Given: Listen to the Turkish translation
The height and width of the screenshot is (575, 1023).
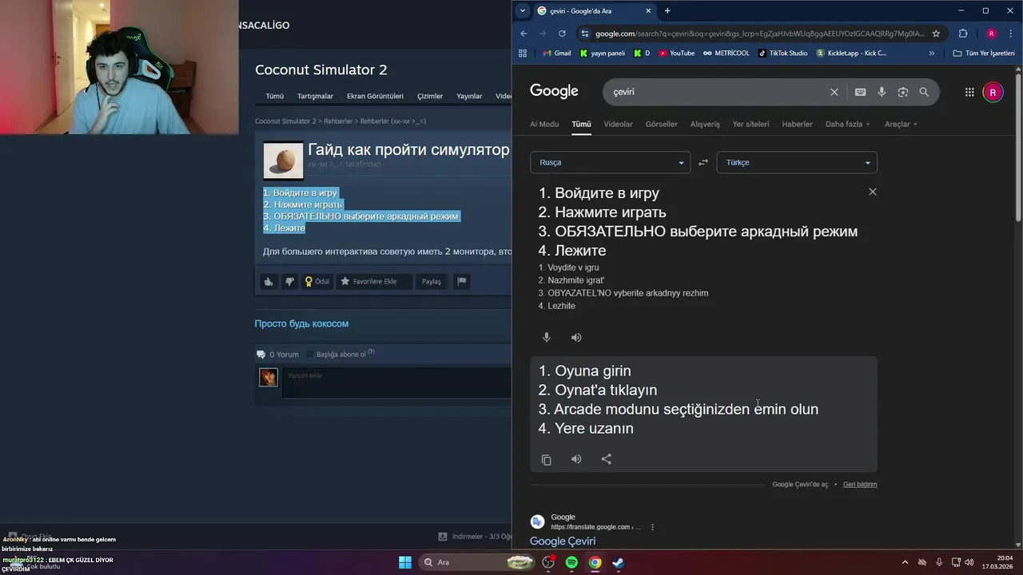Looking at the screenshot, I should [576, 459].
